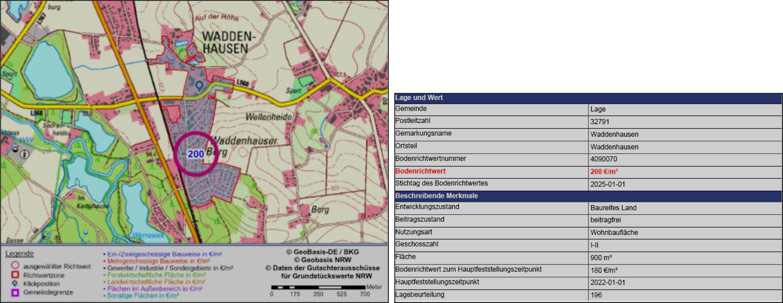Click the 'Bodenrichtwertnummer' row label
Viewport: 783px width, 303px height.
pos(430,159)
